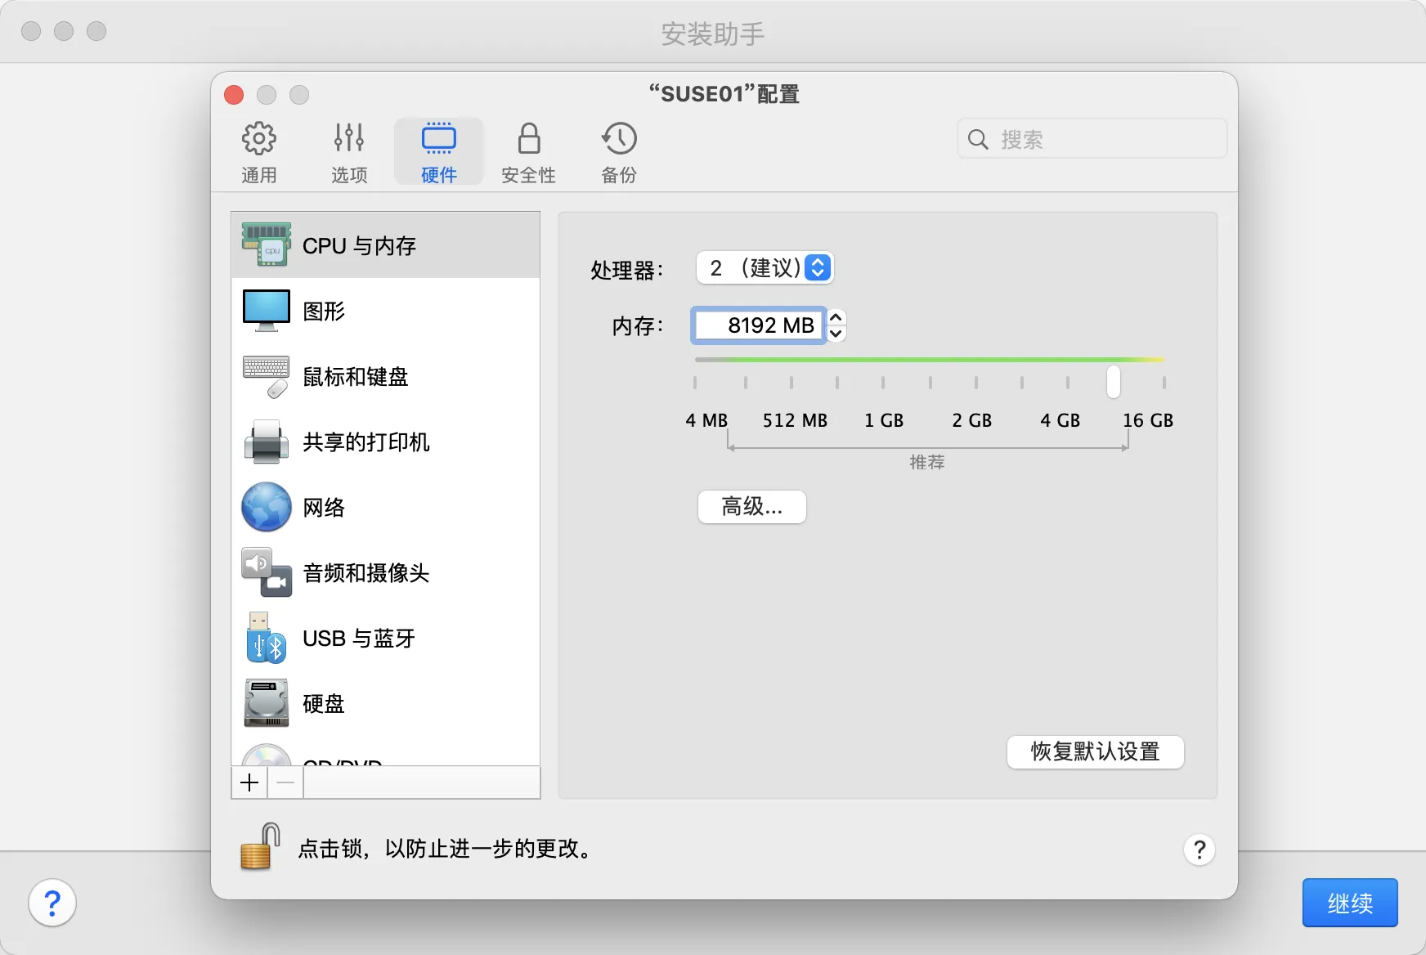Open the 硬盘 (Hard Disk) settings

click(x=323, y=704)
